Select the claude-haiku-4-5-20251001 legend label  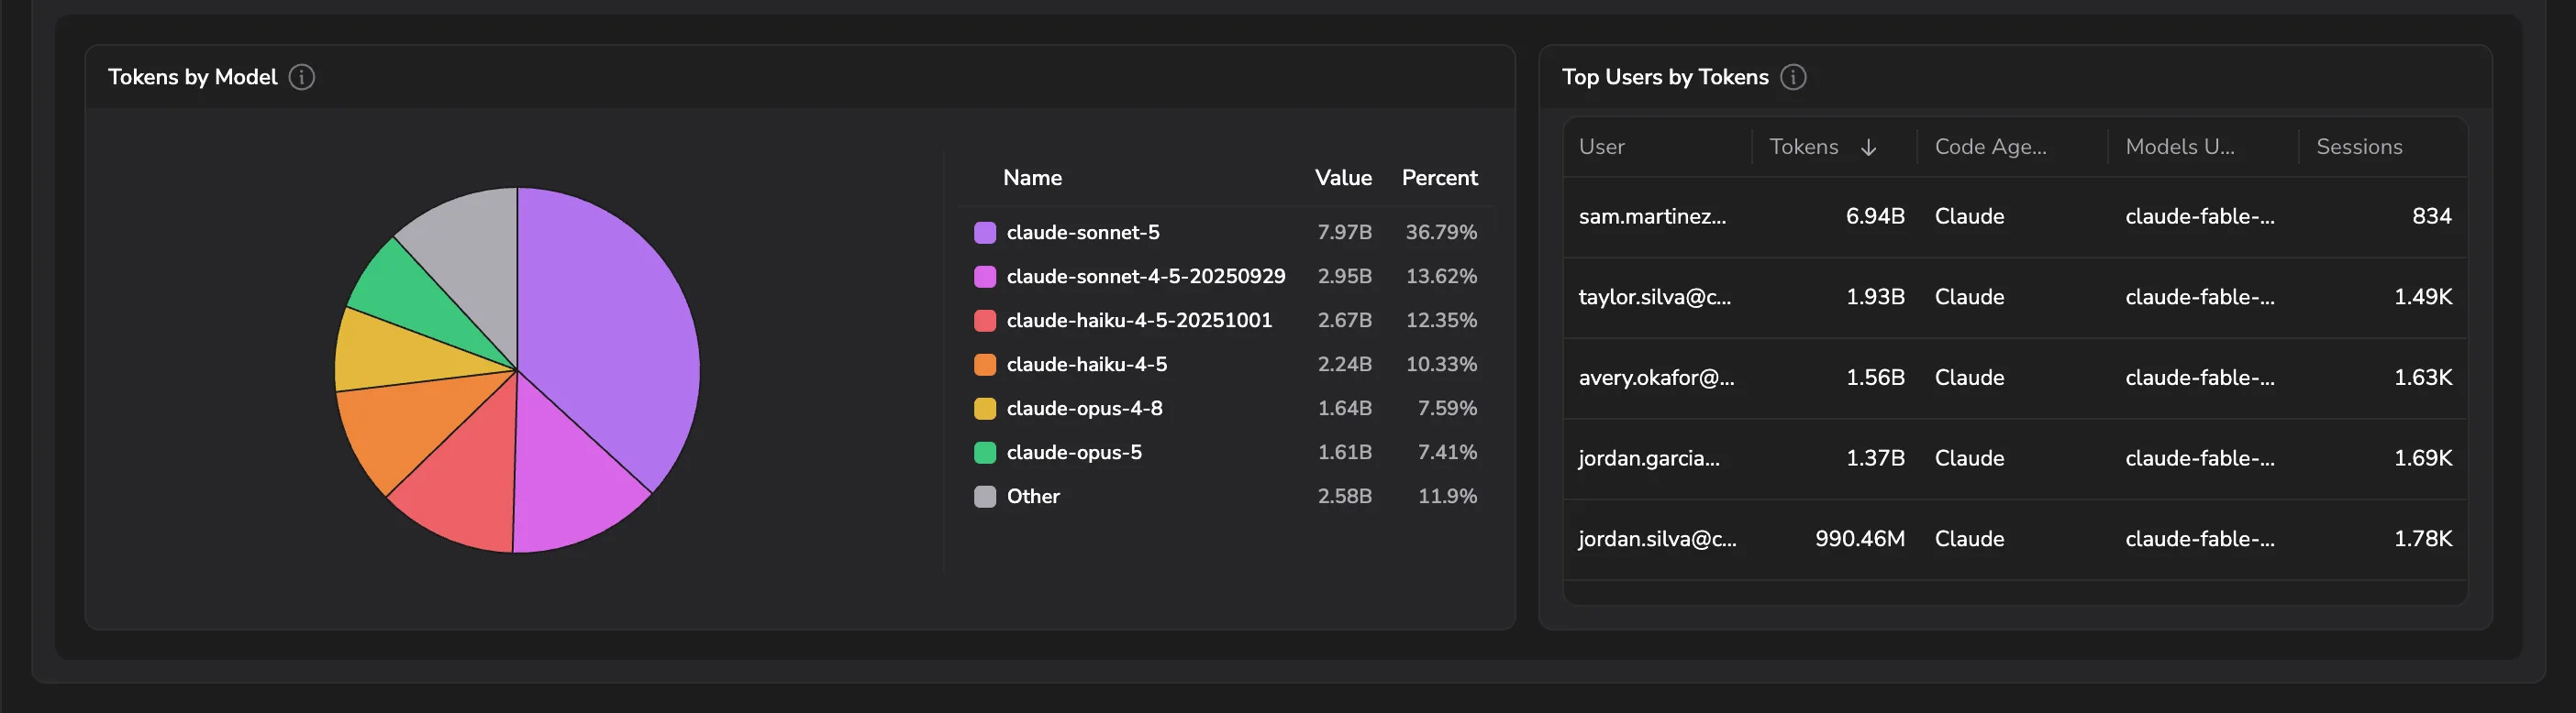(x=1139, y=321)
